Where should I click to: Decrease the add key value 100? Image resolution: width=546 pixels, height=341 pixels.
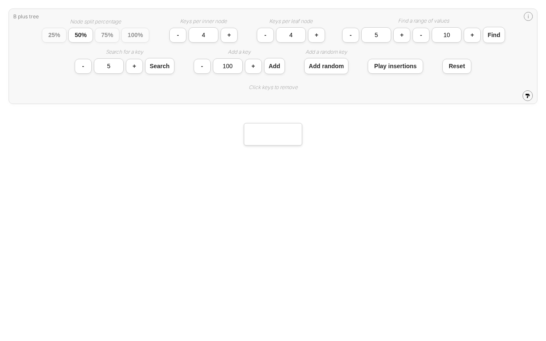202,66
